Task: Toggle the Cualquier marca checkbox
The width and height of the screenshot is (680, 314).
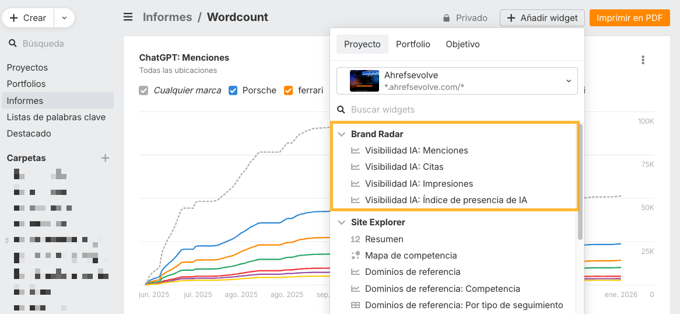Action: click(144, 90)
